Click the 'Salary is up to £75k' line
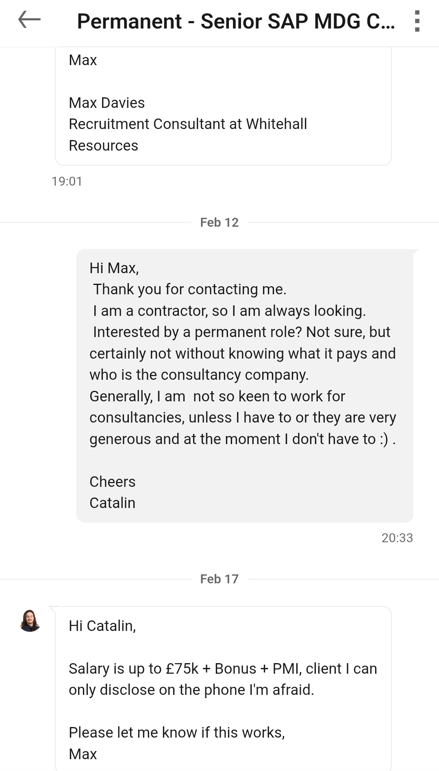 coord(223,669)
